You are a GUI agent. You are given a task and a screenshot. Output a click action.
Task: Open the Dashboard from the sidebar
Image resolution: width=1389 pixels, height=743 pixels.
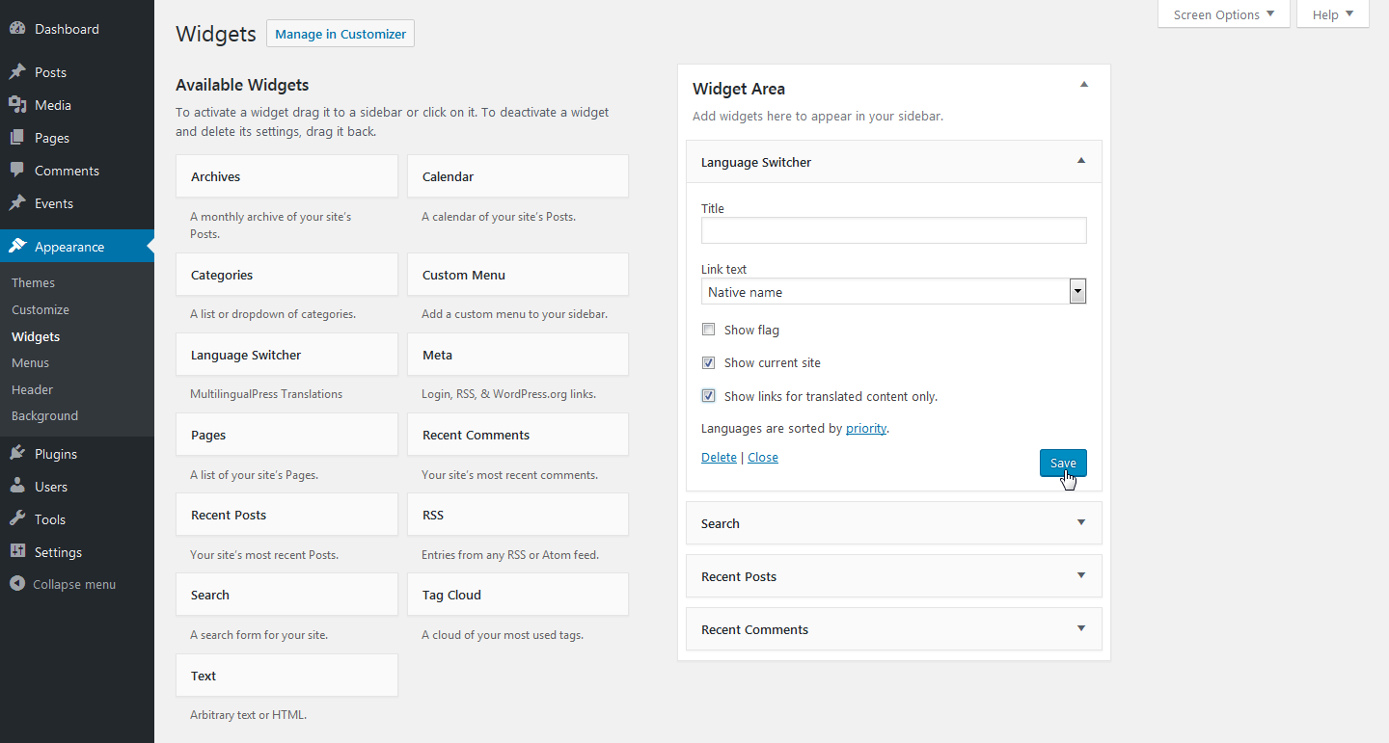coord(18,28)
